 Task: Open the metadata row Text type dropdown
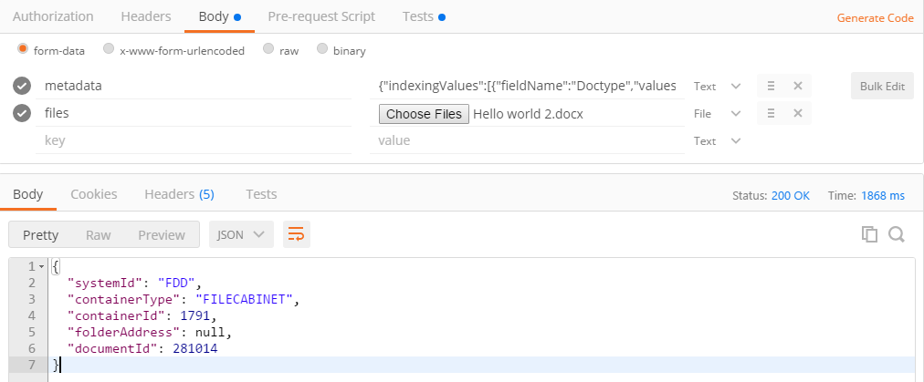(x=717, y=86)
